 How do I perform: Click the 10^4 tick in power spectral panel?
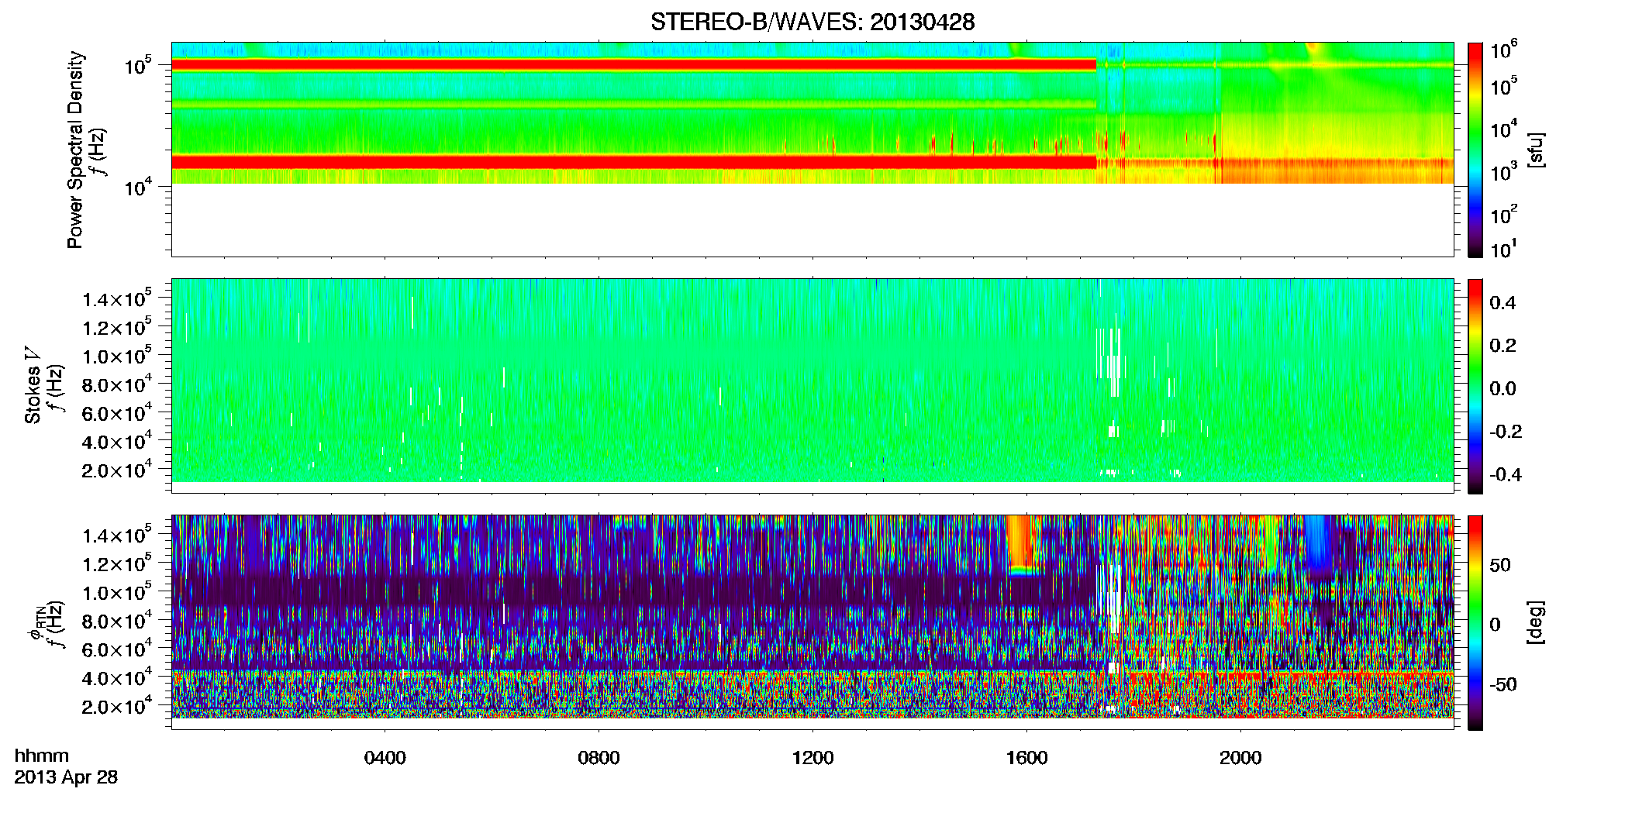(x=138, y=186)
